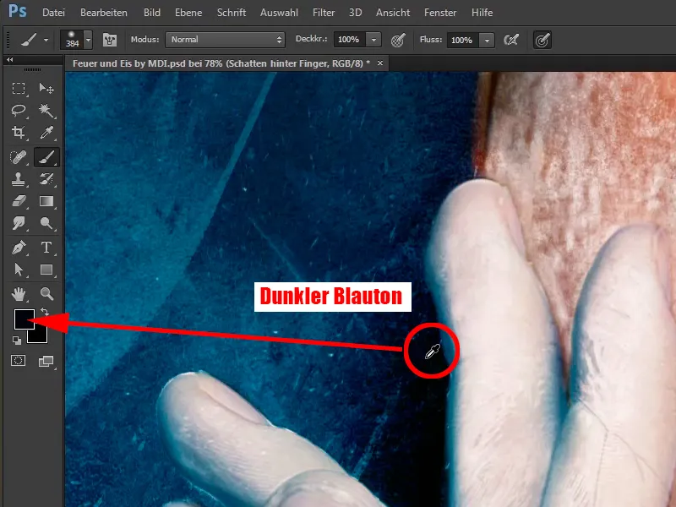Select the Hand tool
676x507 pixels.
(18, 294)
